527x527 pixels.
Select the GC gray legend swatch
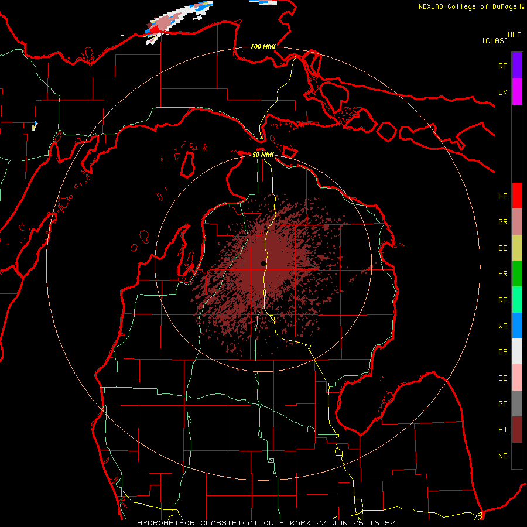coord(517,403)
